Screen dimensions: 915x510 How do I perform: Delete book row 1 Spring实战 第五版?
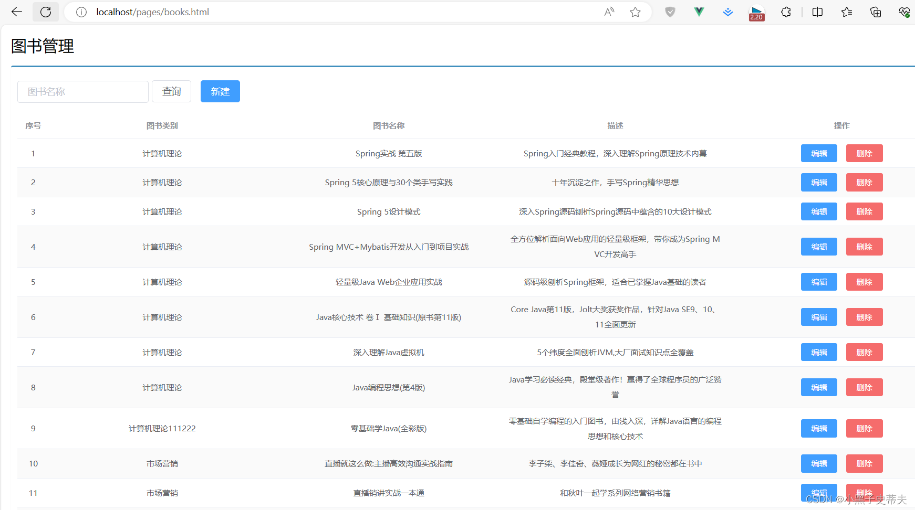864,153
